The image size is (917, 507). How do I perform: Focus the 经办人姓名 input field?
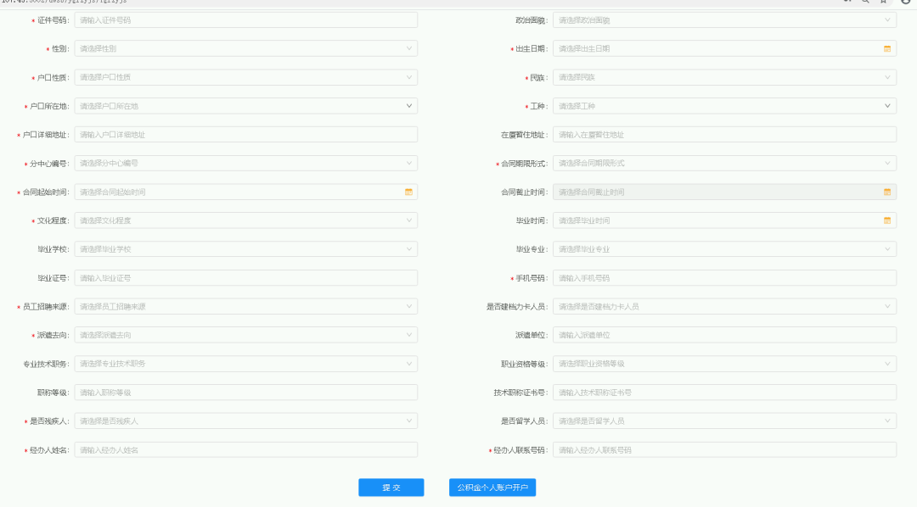click(245, 449)
